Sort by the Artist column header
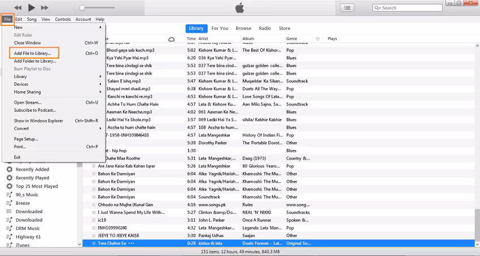480x256 pixels. pyautogui.click(x=203, y=38)
